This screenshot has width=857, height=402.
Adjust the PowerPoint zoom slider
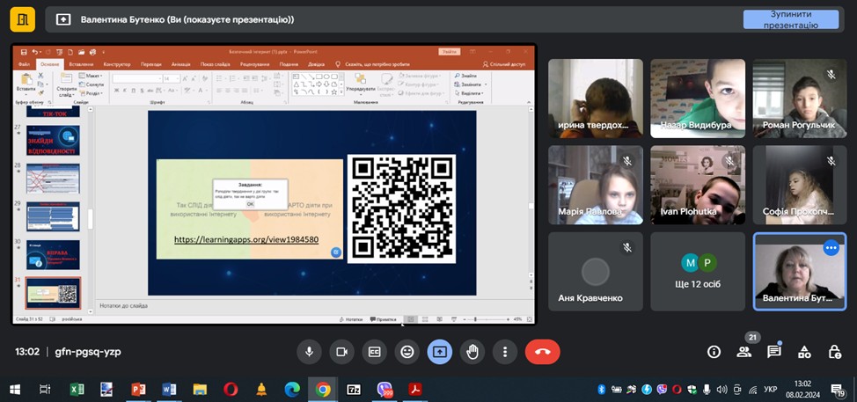(486, 319)
